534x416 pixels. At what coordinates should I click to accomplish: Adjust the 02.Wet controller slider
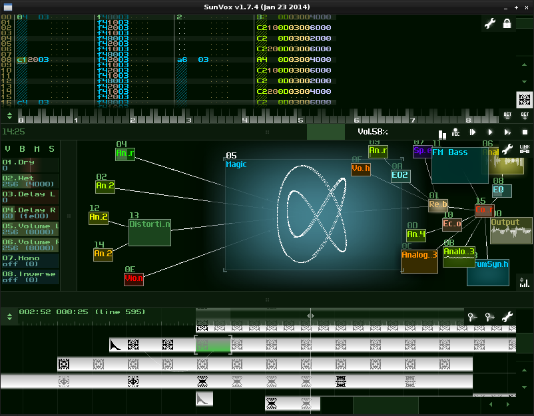[x=29, y=181]
